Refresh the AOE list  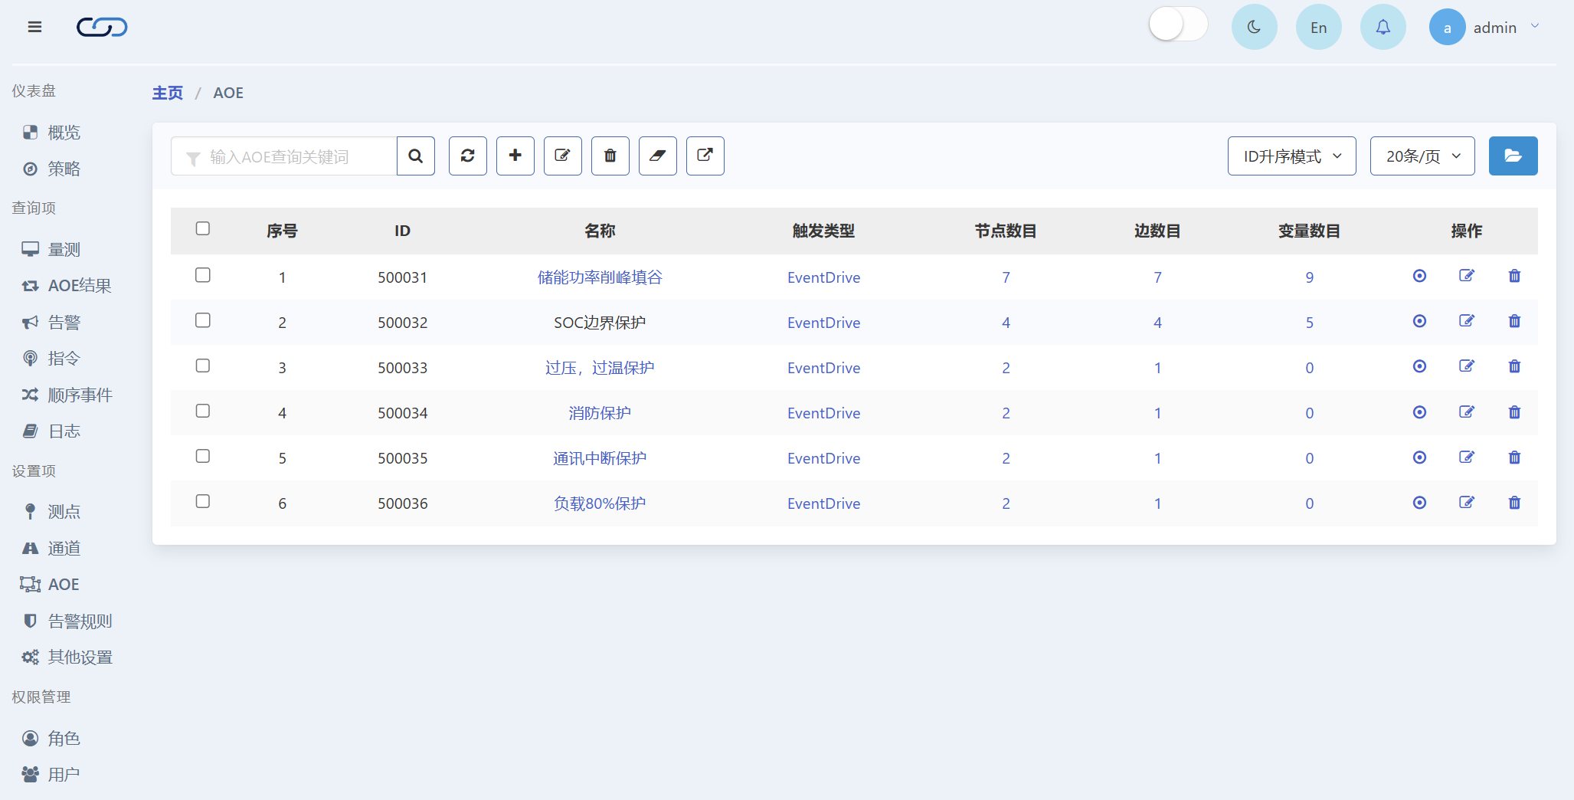(468, 156)
